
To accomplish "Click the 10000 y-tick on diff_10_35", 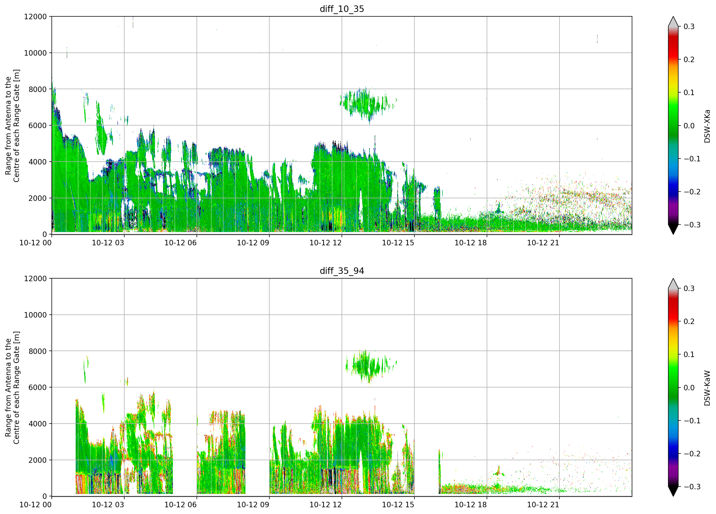I will pos(35,53).
